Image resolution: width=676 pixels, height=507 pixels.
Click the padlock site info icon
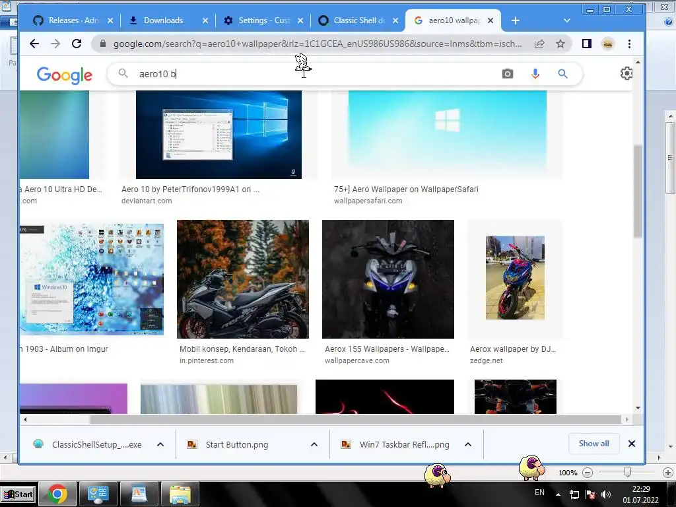(x=102, y=44)
